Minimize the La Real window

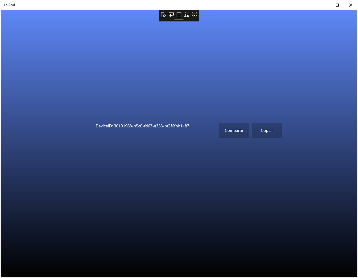tap(323, 5)
